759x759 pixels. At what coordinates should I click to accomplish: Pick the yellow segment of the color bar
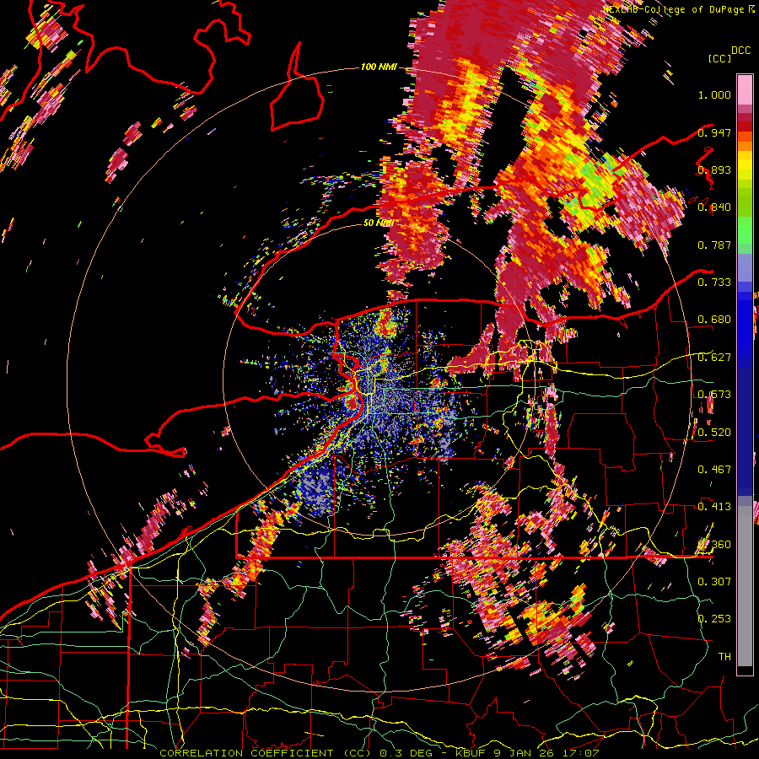pos(745,166)
